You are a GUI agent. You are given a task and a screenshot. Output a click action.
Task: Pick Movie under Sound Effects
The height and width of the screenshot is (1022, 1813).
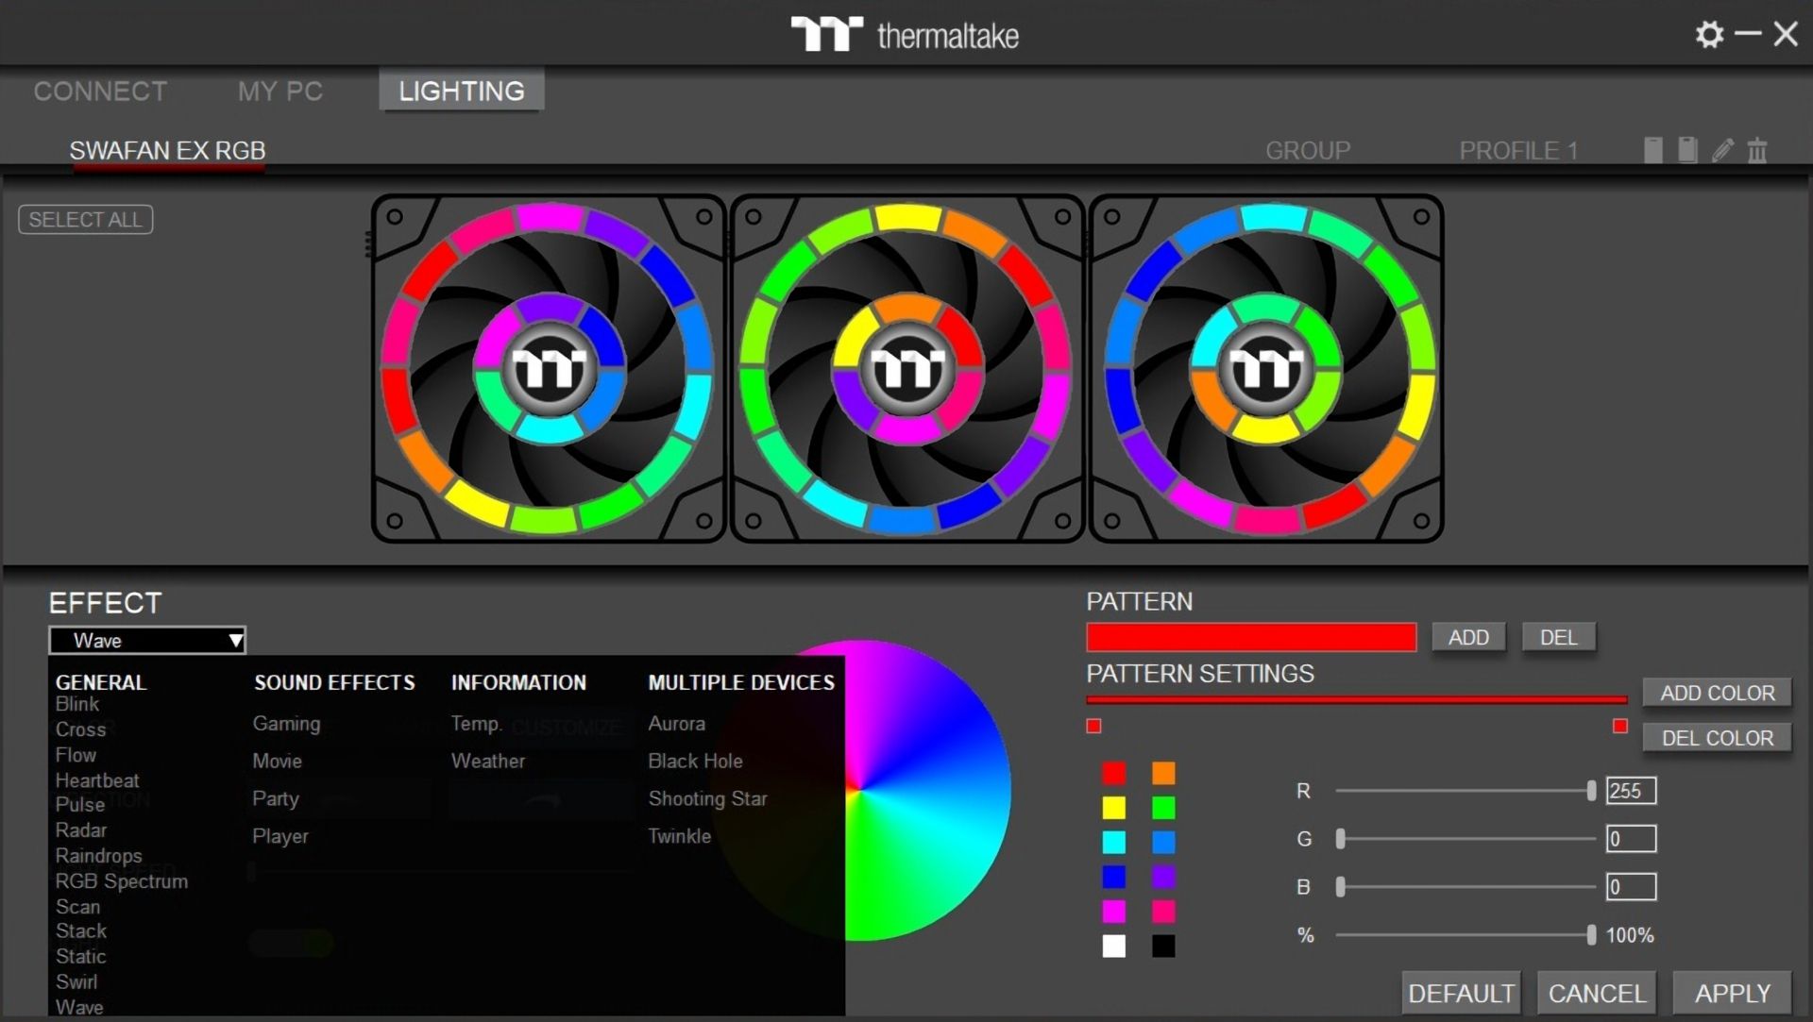(x=277, y=761)
